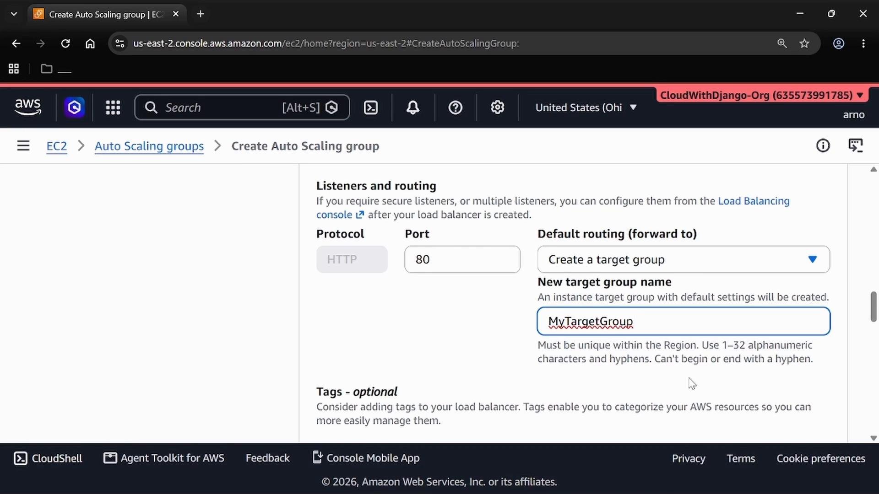
Task: Open the info panel icon
Action: pos(823,146)
